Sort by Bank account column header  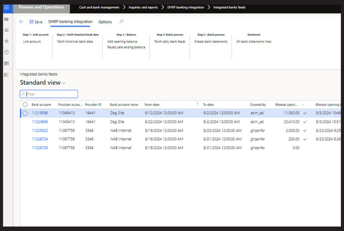click(x=41, y=105)
